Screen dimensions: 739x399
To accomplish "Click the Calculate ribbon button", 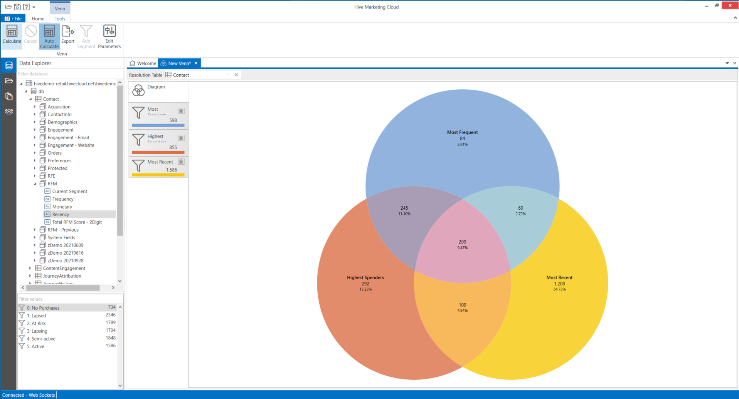I will 12,36.
